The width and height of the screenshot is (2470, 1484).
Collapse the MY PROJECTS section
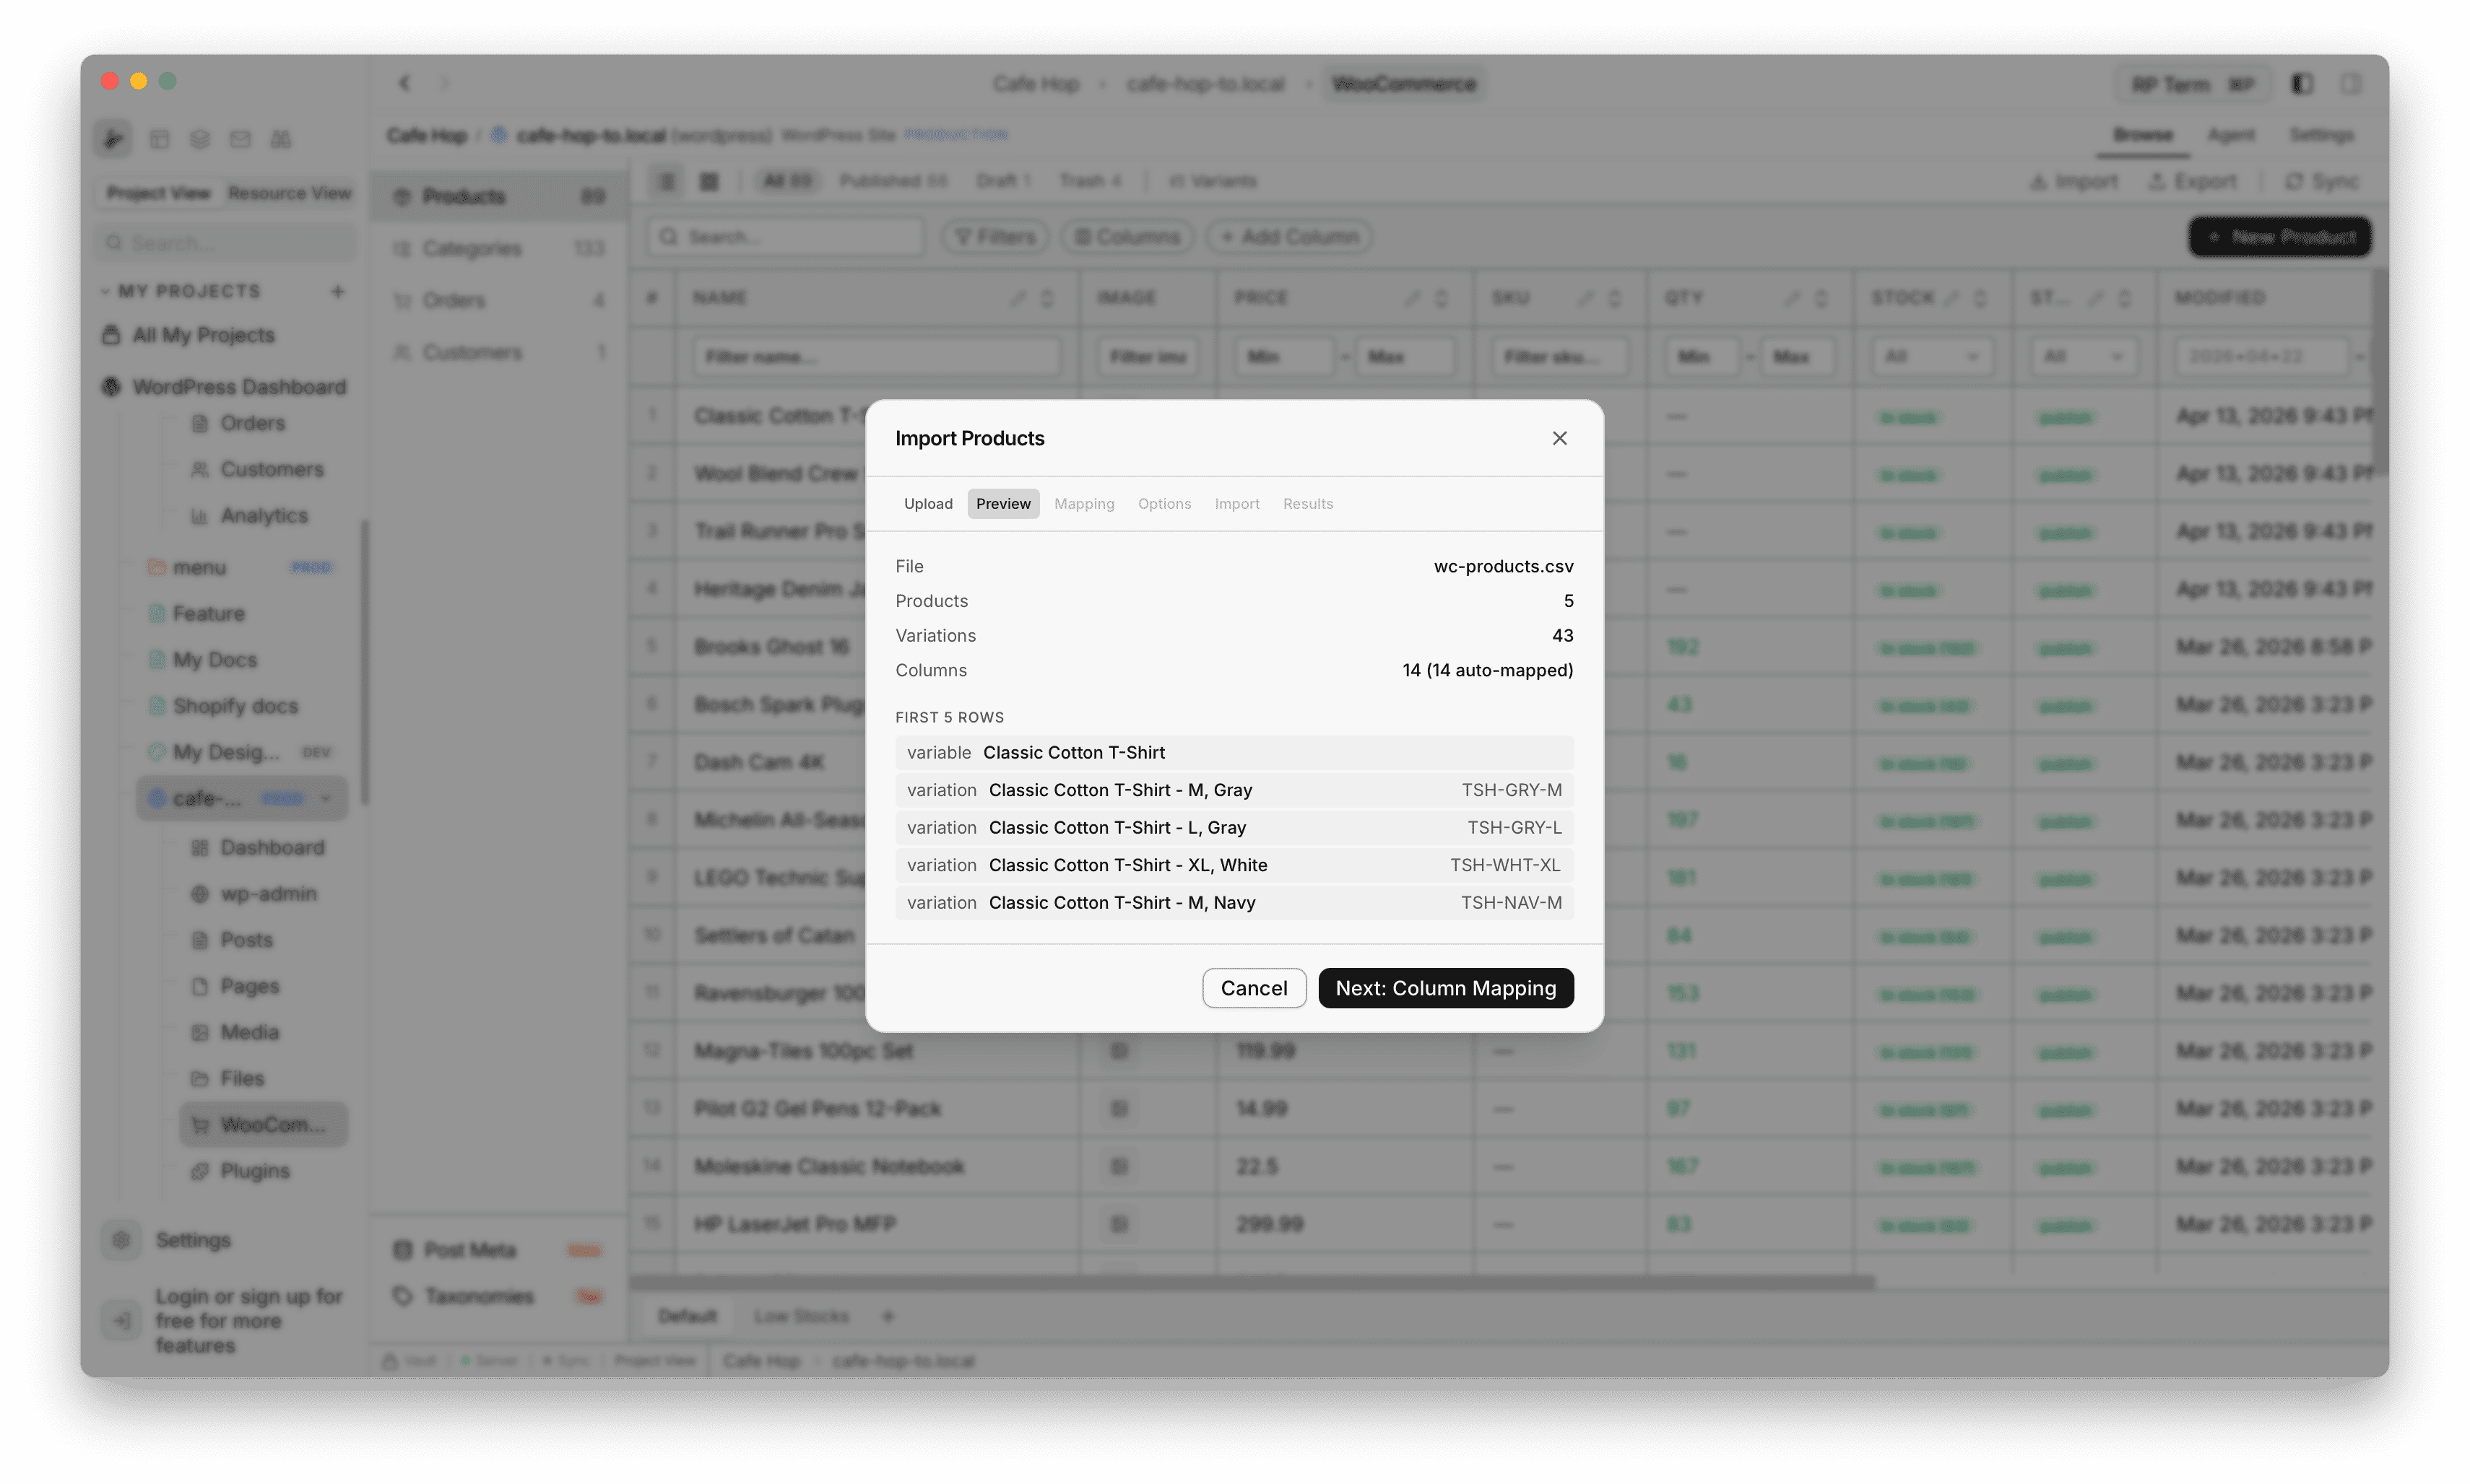coord(106,291)
